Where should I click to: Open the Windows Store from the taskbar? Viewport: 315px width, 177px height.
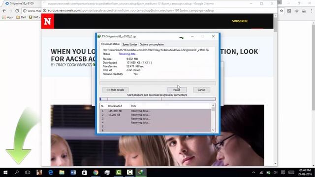tap(84, 172)
